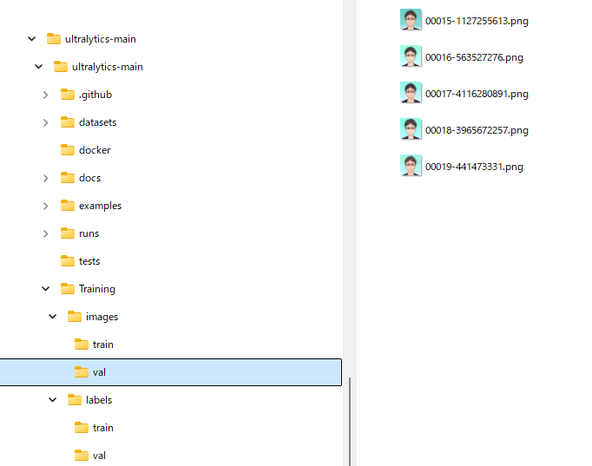Expand the examples folder chevron
The width and height of the screenshot is (592, 466).
(46, 206)
